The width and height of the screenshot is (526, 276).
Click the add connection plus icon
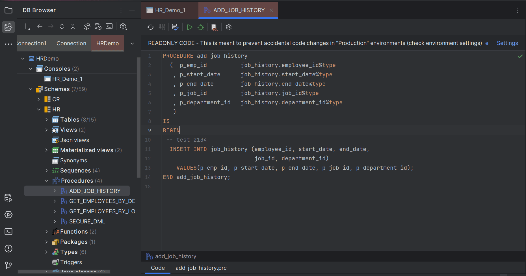26,27
